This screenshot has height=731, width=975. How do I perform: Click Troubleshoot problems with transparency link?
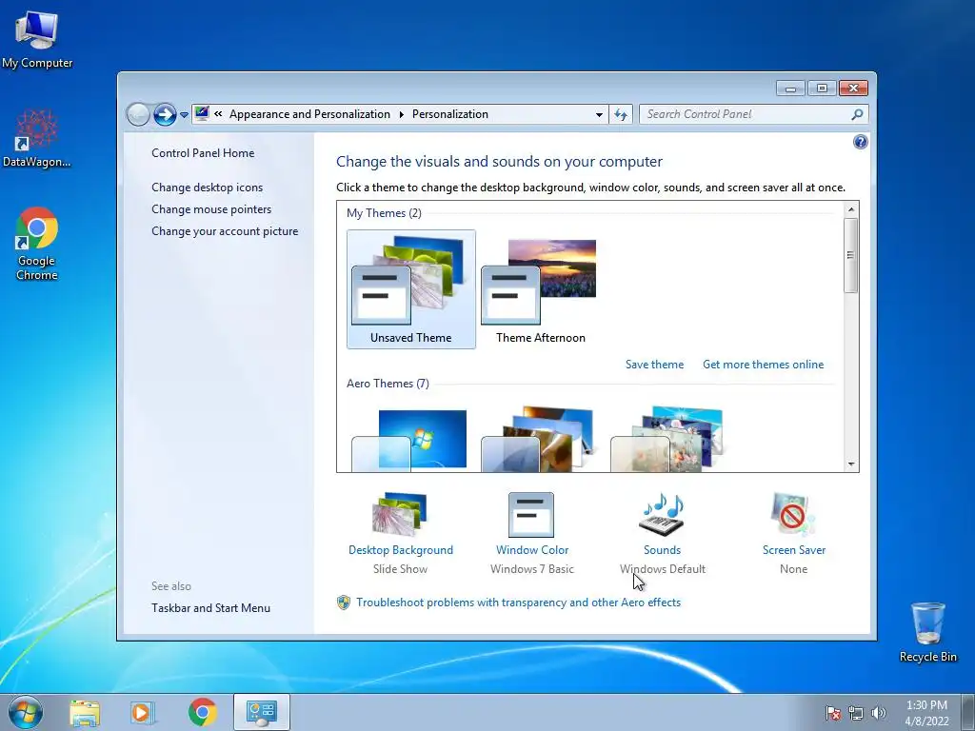point(518,603)
